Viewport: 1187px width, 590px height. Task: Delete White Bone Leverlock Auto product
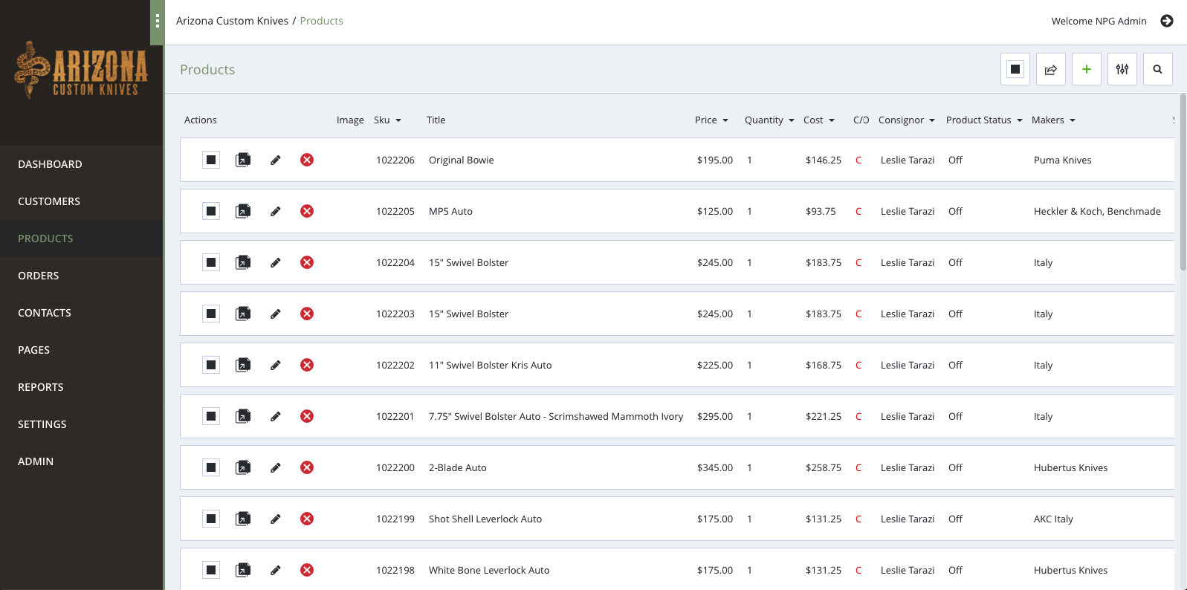[307, 570]
